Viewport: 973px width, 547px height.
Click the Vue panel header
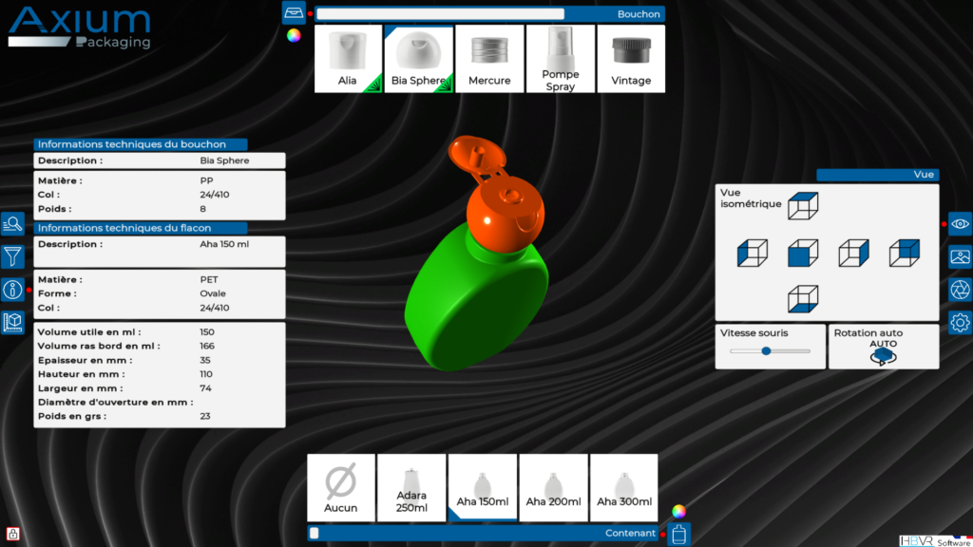(x=877, y=175)
